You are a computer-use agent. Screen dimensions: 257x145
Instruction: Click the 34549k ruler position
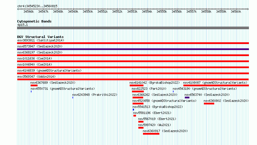click(73, 12)
